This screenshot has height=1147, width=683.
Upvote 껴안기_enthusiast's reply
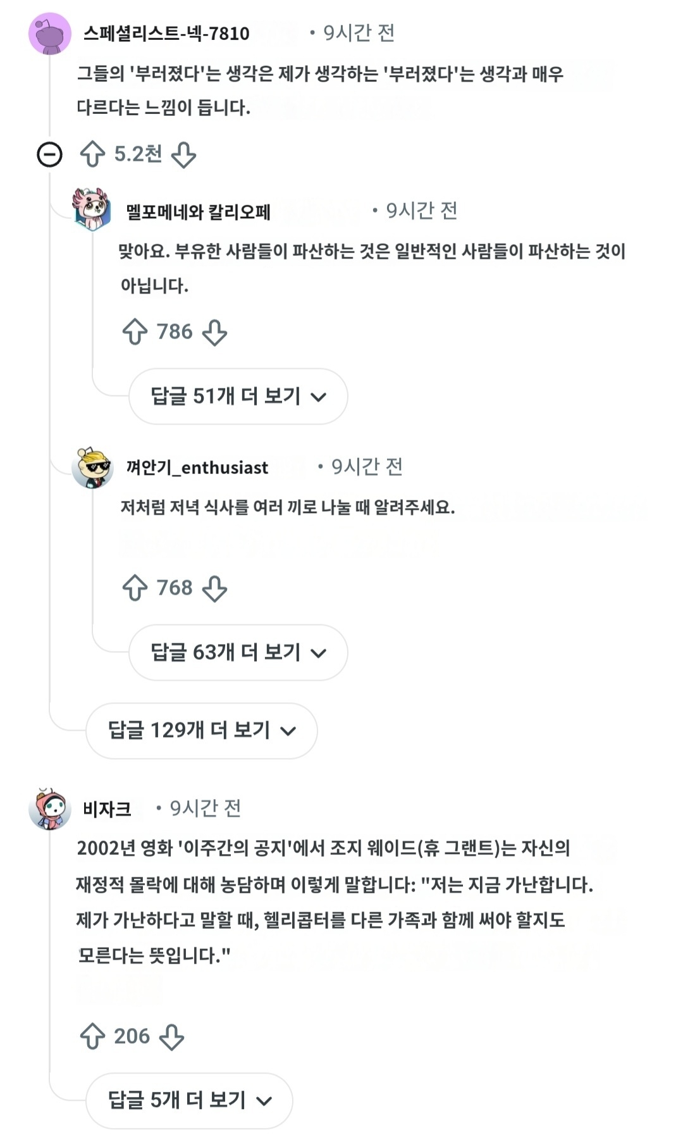pos(135,588)
